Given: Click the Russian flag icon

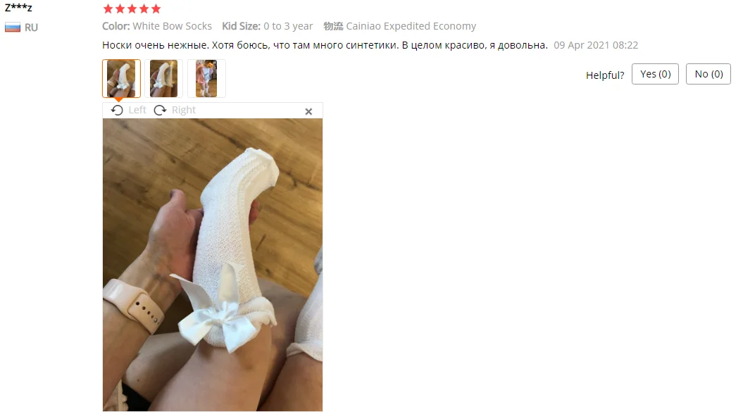Looking at the screenshot, I should click(x=13, y=27).
